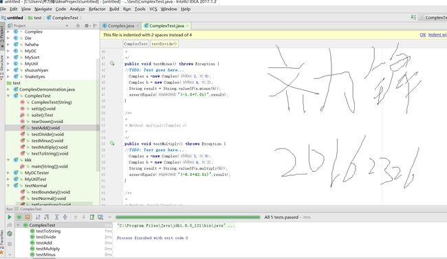Click Indent with link in notification bar
Viewport: 447px width, 259px height.
[x=437, y=35]
